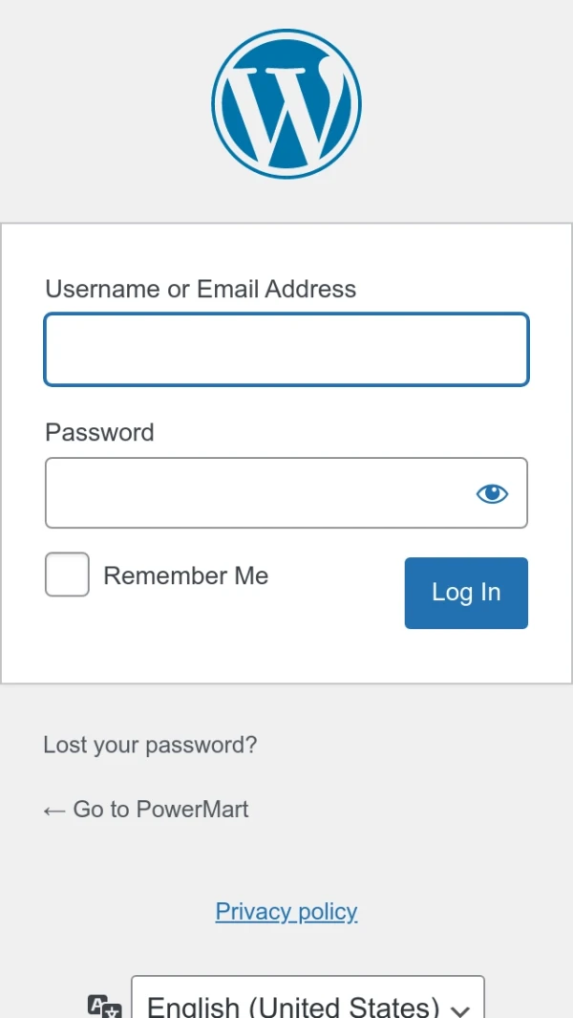Click the Remember Me label text
573x1018 pixels.
185,575
